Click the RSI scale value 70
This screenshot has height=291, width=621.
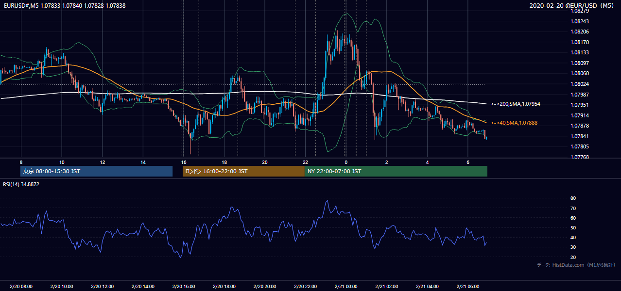[x=573, y=208]
